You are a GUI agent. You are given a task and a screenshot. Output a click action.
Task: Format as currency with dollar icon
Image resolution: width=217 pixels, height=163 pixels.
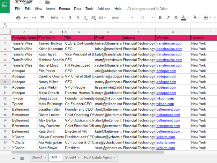pyautogui.click(x=70, y=18)
